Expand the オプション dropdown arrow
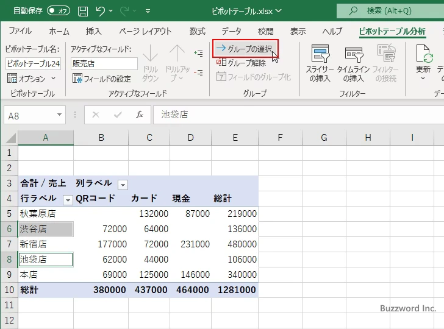 coord(54,79)
